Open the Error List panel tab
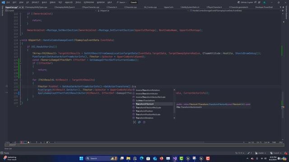The height and width of the screenshot is (162, 289). tap(8, 148)
